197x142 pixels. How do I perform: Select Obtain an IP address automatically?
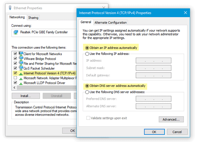pyautogui.click(x=87, y=48)
